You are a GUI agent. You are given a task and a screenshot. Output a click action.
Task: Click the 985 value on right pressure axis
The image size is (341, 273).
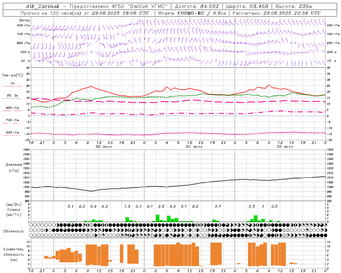(330, 201)
